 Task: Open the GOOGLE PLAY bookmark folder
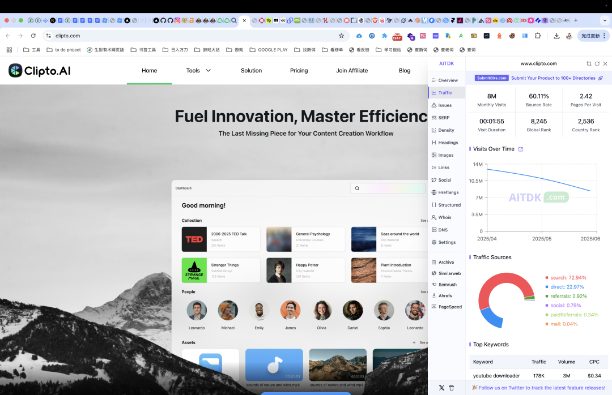click(x=269, y=50)
